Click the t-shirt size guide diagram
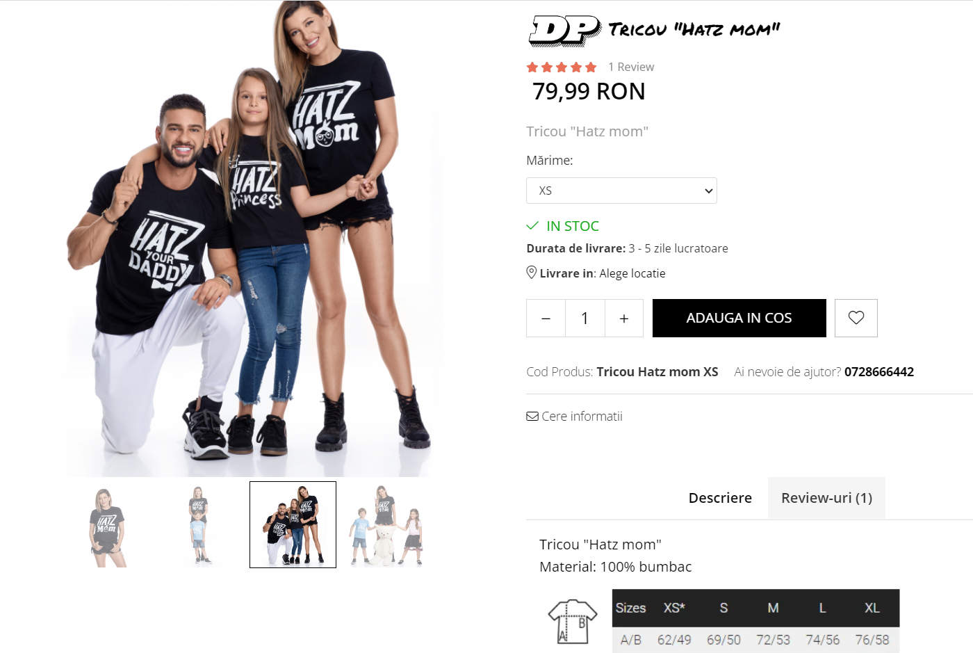The image size is (973, 653). 573,621
